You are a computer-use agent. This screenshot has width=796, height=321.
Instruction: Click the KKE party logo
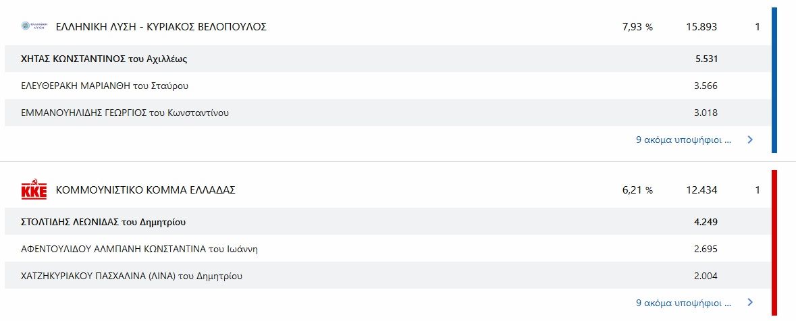(x=34, y=189)
